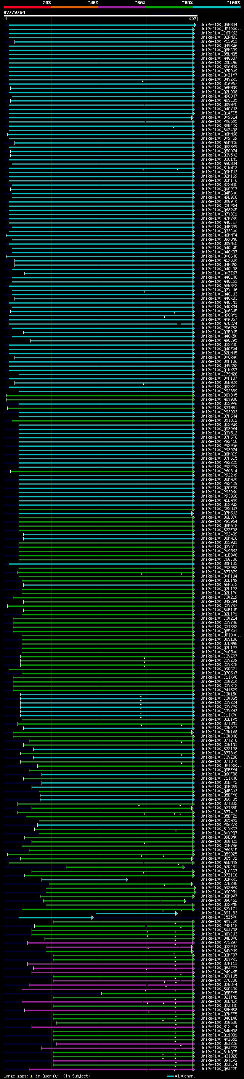Select hit label UniRef100_A6MMN9
244x1079 pixels.
click(x=218, y=88)
